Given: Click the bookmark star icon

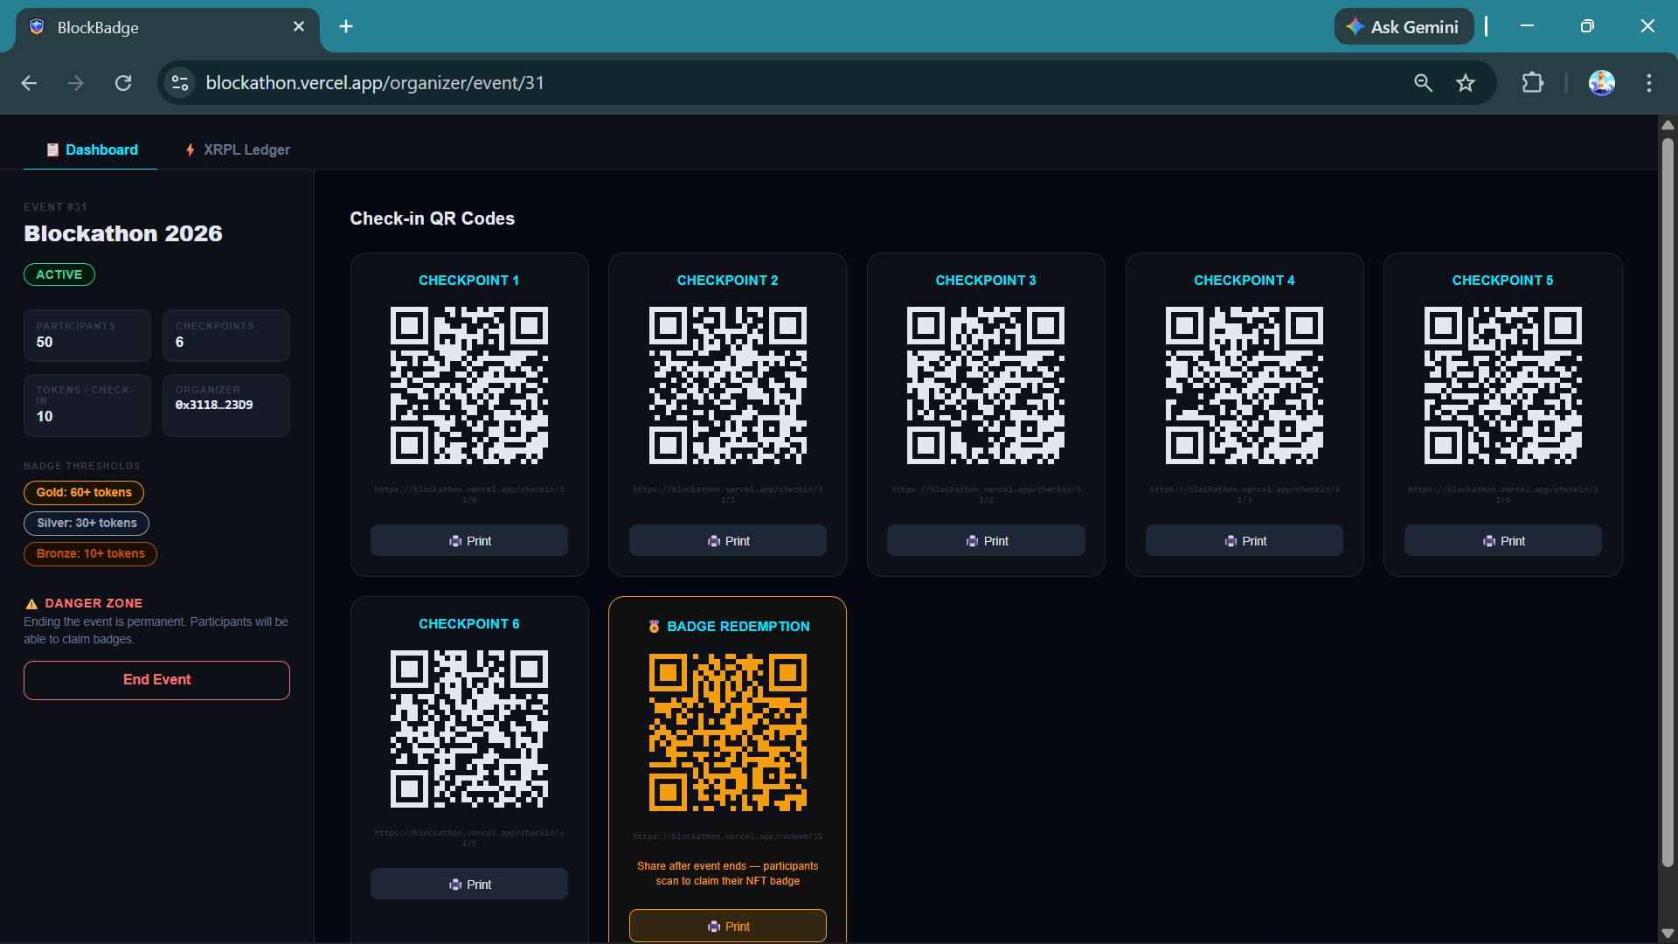Looking at the screenshot, I should pos(1466,83).
